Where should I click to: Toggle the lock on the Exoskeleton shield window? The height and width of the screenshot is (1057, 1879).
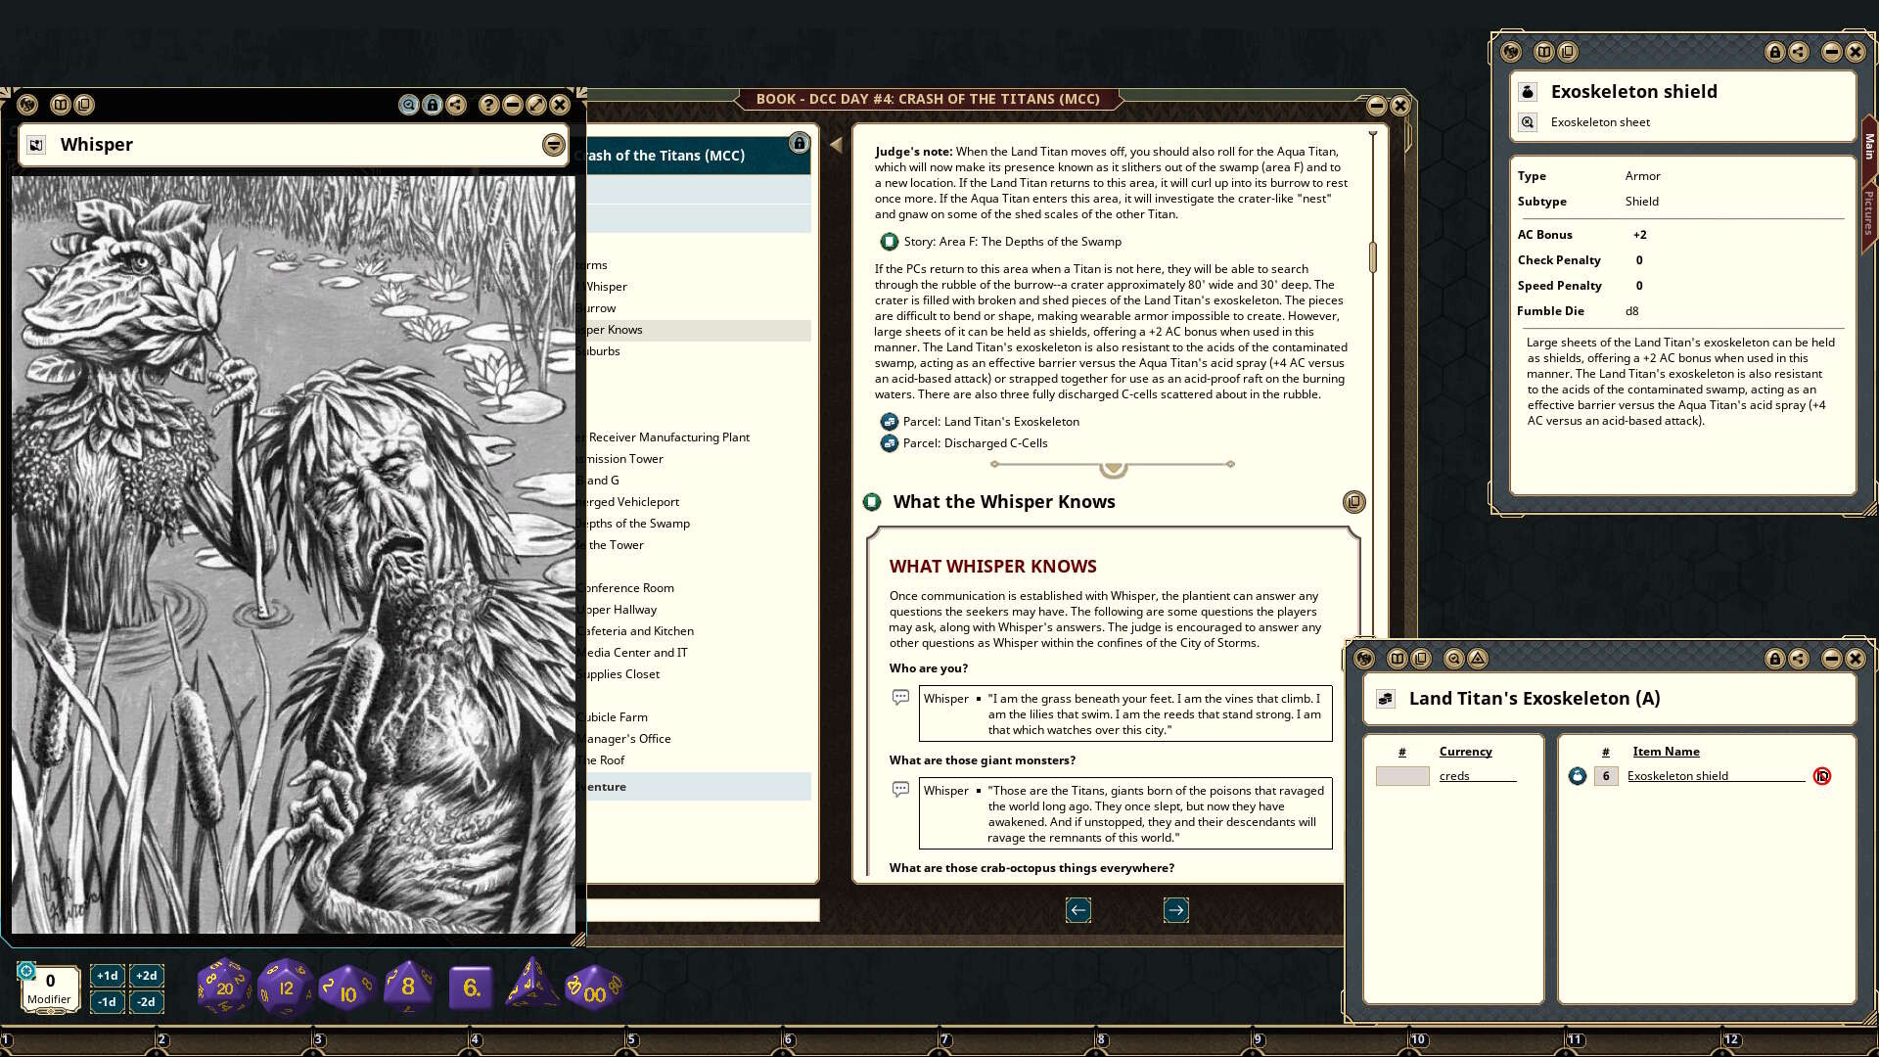pyautogui.click(x=1776, y=53)
